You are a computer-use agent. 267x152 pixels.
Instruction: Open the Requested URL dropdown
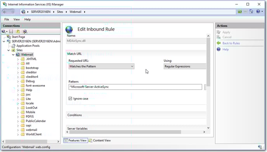[x=101, y=66]
